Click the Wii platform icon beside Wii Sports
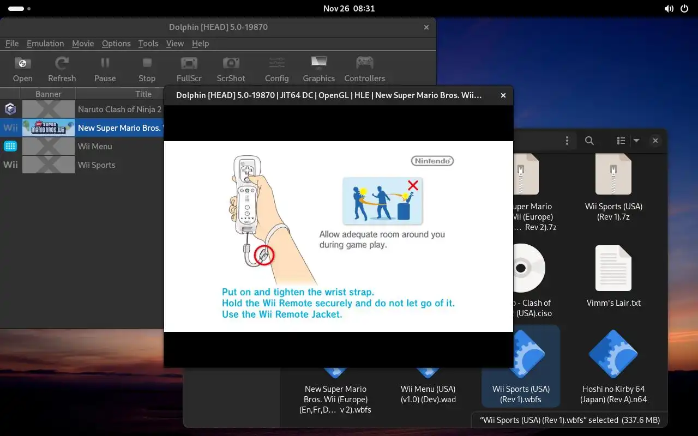The width and height of the screenshot is (698, 436). 10,165
